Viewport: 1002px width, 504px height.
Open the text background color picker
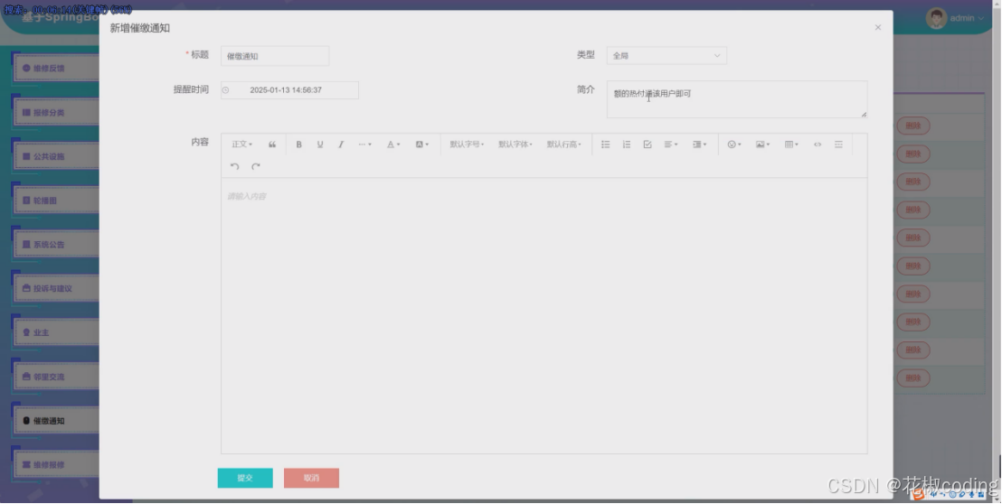(x=421, y=145)
